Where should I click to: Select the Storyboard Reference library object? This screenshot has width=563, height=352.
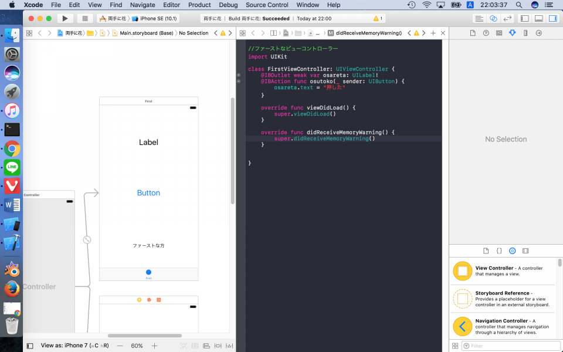[x=503, y=299]
